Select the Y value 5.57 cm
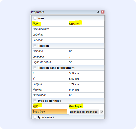This screenshot has width=136, height=129. tap(86, 78)
